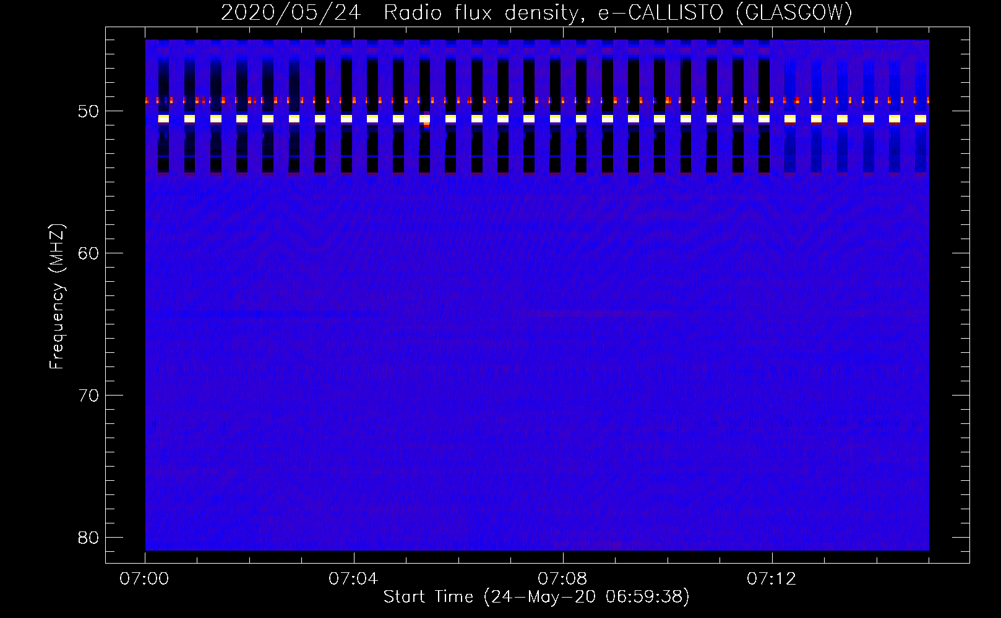Click the Start Time axis label

click(536, 597)
